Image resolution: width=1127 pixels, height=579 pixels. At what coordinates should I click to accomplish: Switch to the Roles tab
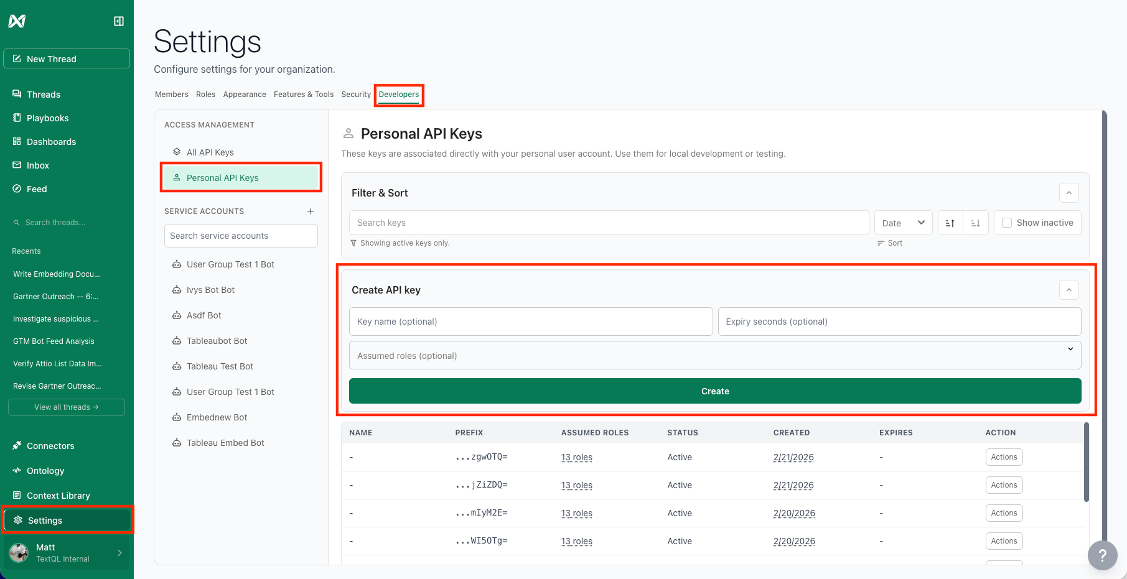205,95
